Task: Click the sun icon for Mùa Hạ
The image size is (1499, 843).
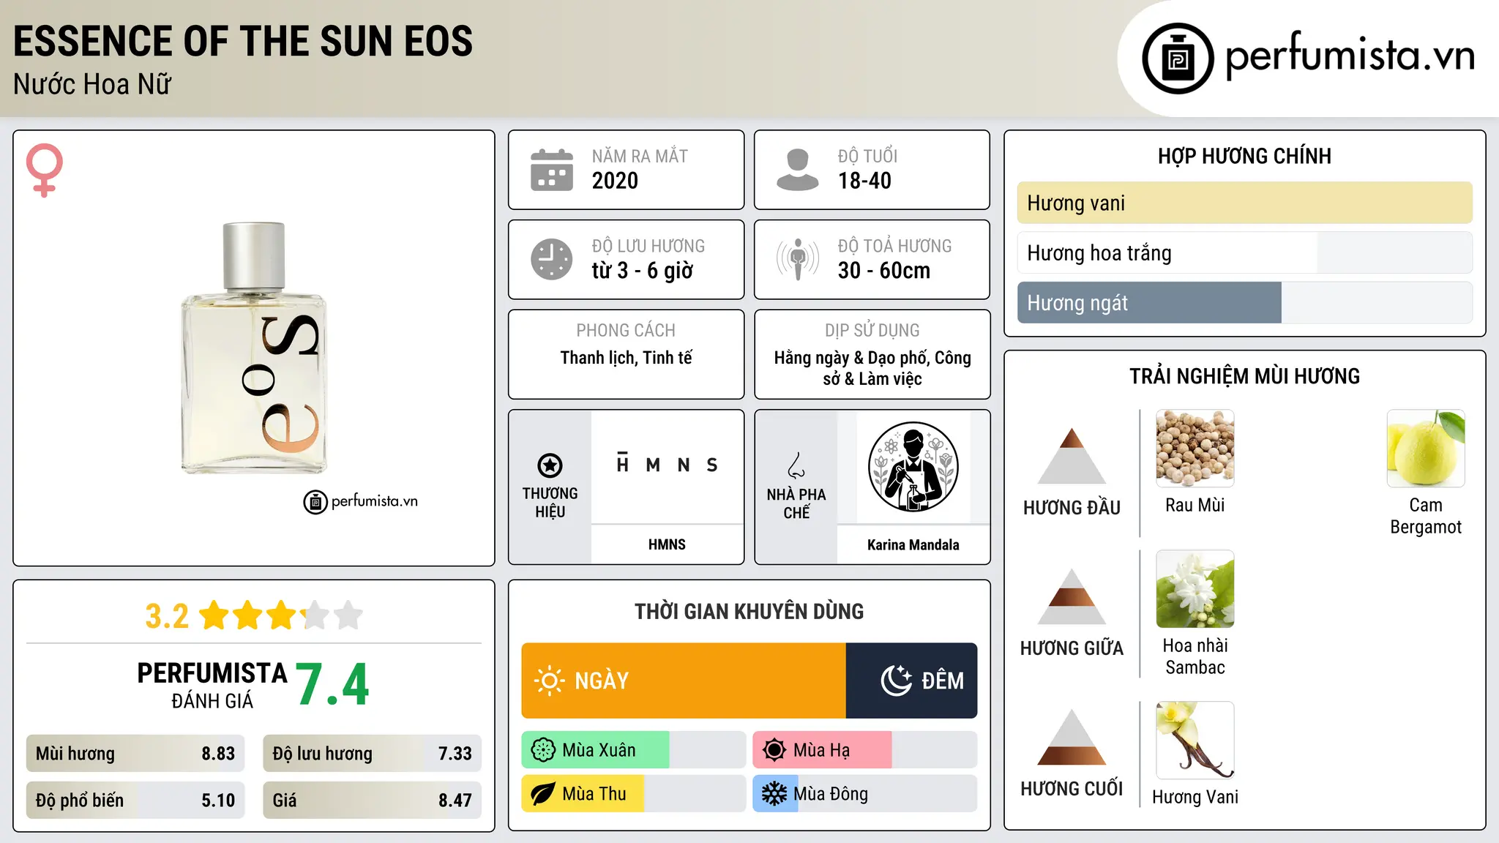Action: (774, 750)
